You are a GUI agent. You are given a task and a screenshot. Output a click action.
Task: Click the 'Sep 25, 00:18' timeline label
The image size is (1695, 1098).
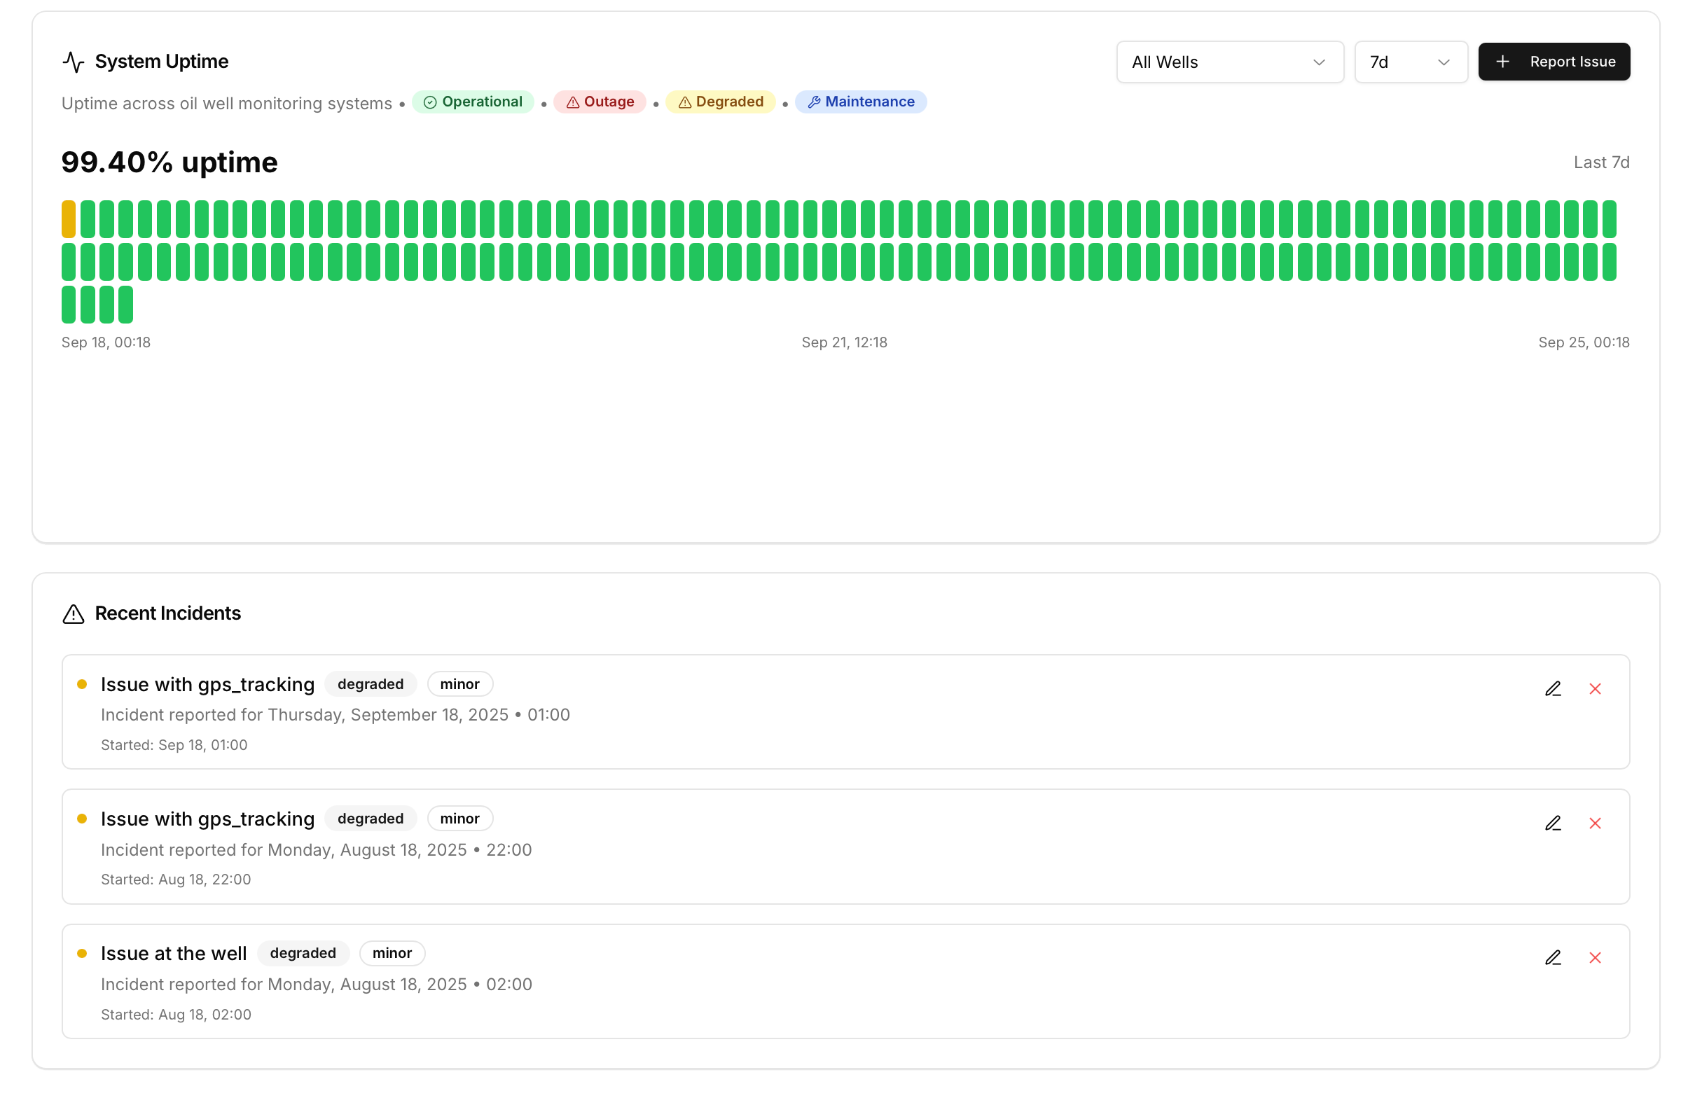coord(1584,342)
